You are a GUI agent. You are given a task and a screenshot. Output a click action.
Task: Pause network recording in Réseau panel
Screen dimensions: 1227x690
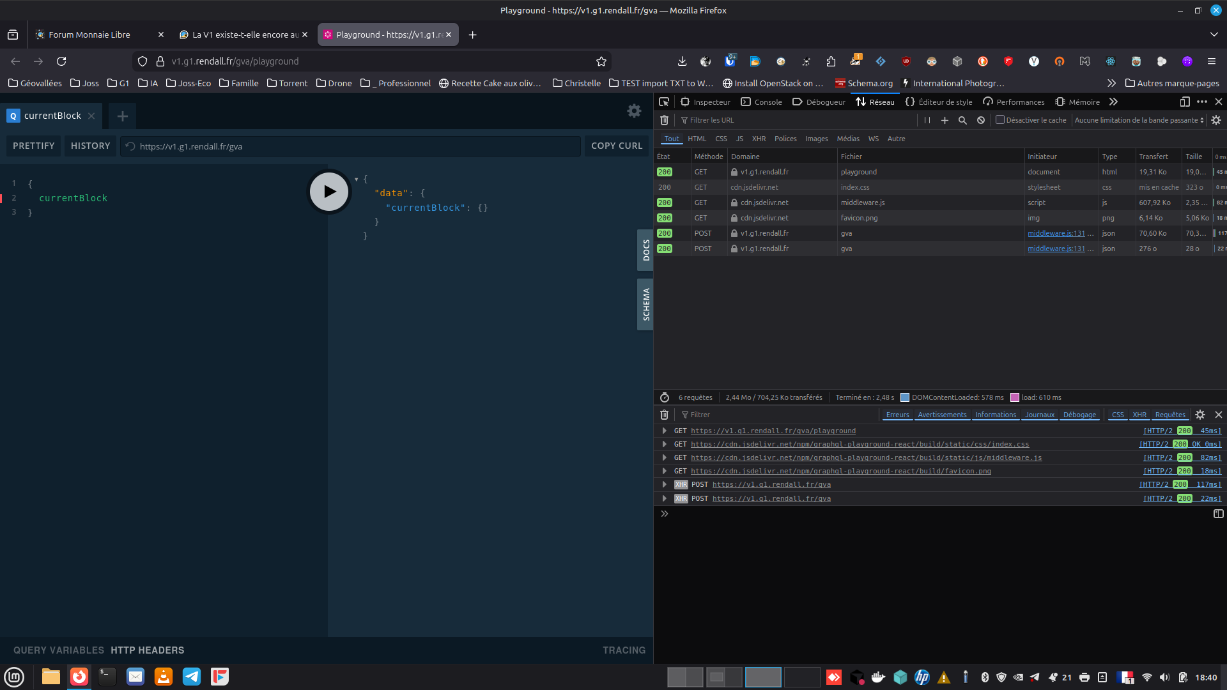927,120
